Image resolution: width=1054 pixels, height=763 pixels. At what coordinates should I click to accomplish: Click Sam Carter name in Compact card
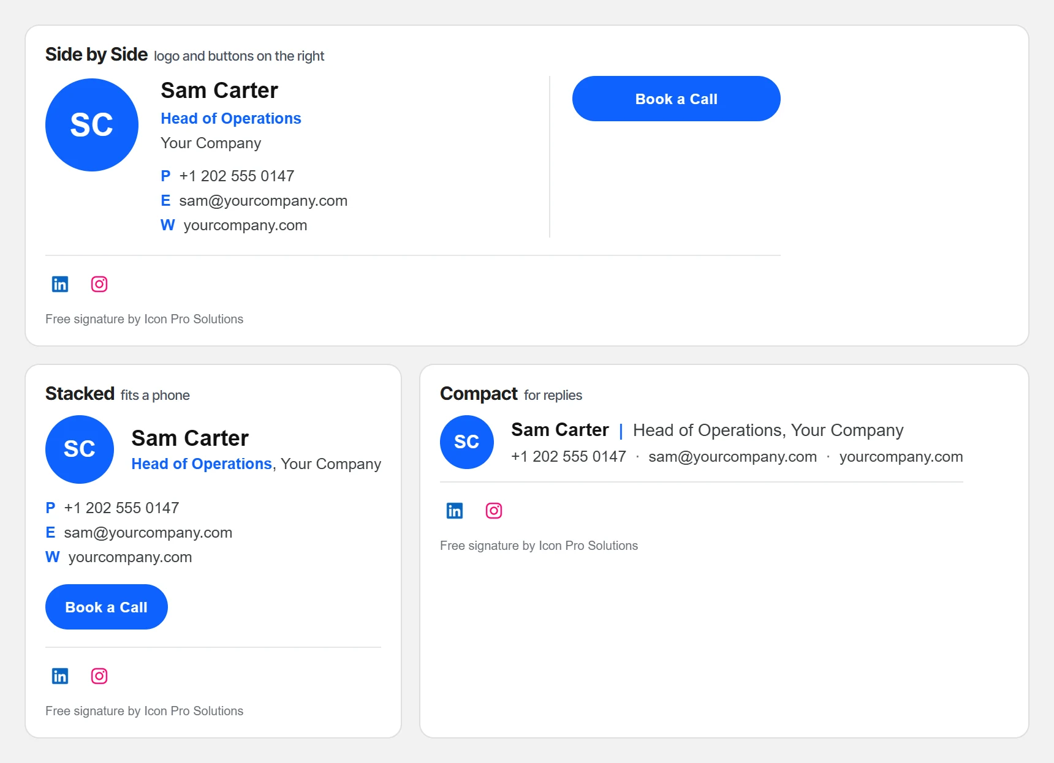[560, 430]
